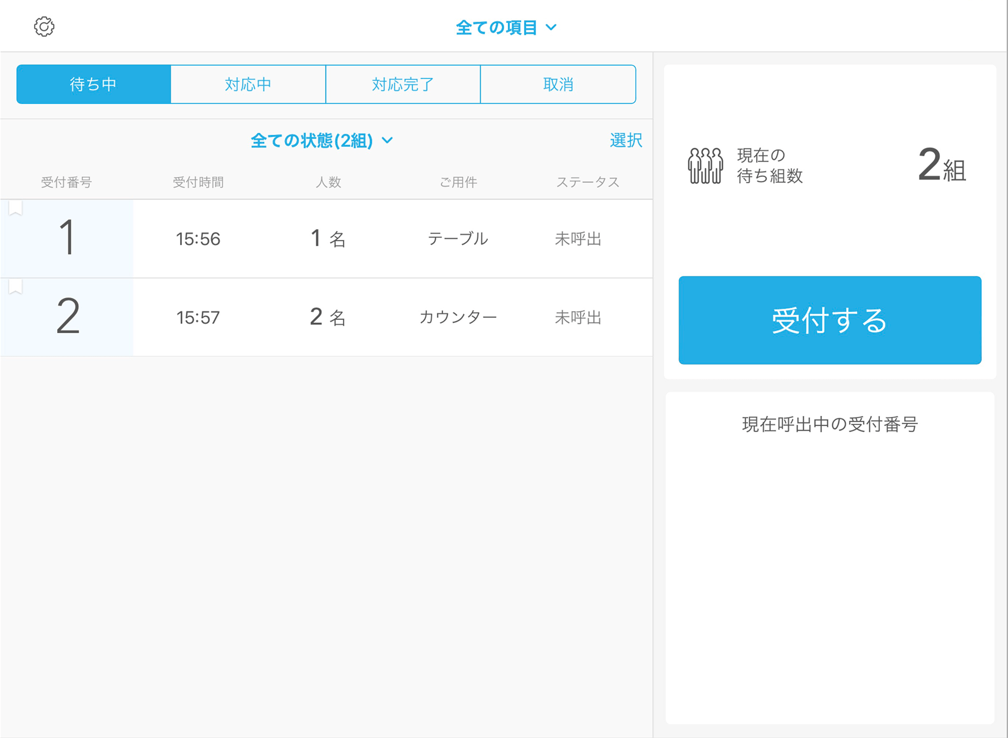The height and width of the screenshot is (738, 1008).
Task: Click the 15:57 reception time
Action: [198, 317]
